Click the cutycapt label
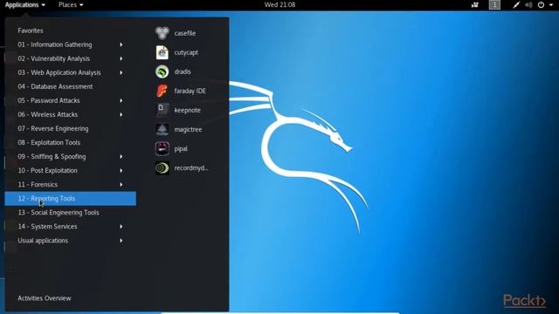559x314 pixels. (186, 52)
